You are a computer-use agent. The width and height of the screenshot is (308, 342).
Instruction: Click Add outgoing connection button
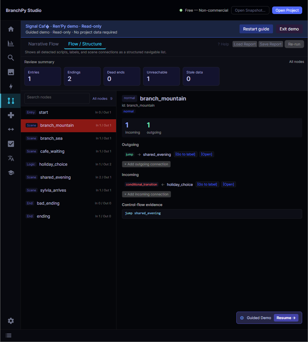(146, 164)
